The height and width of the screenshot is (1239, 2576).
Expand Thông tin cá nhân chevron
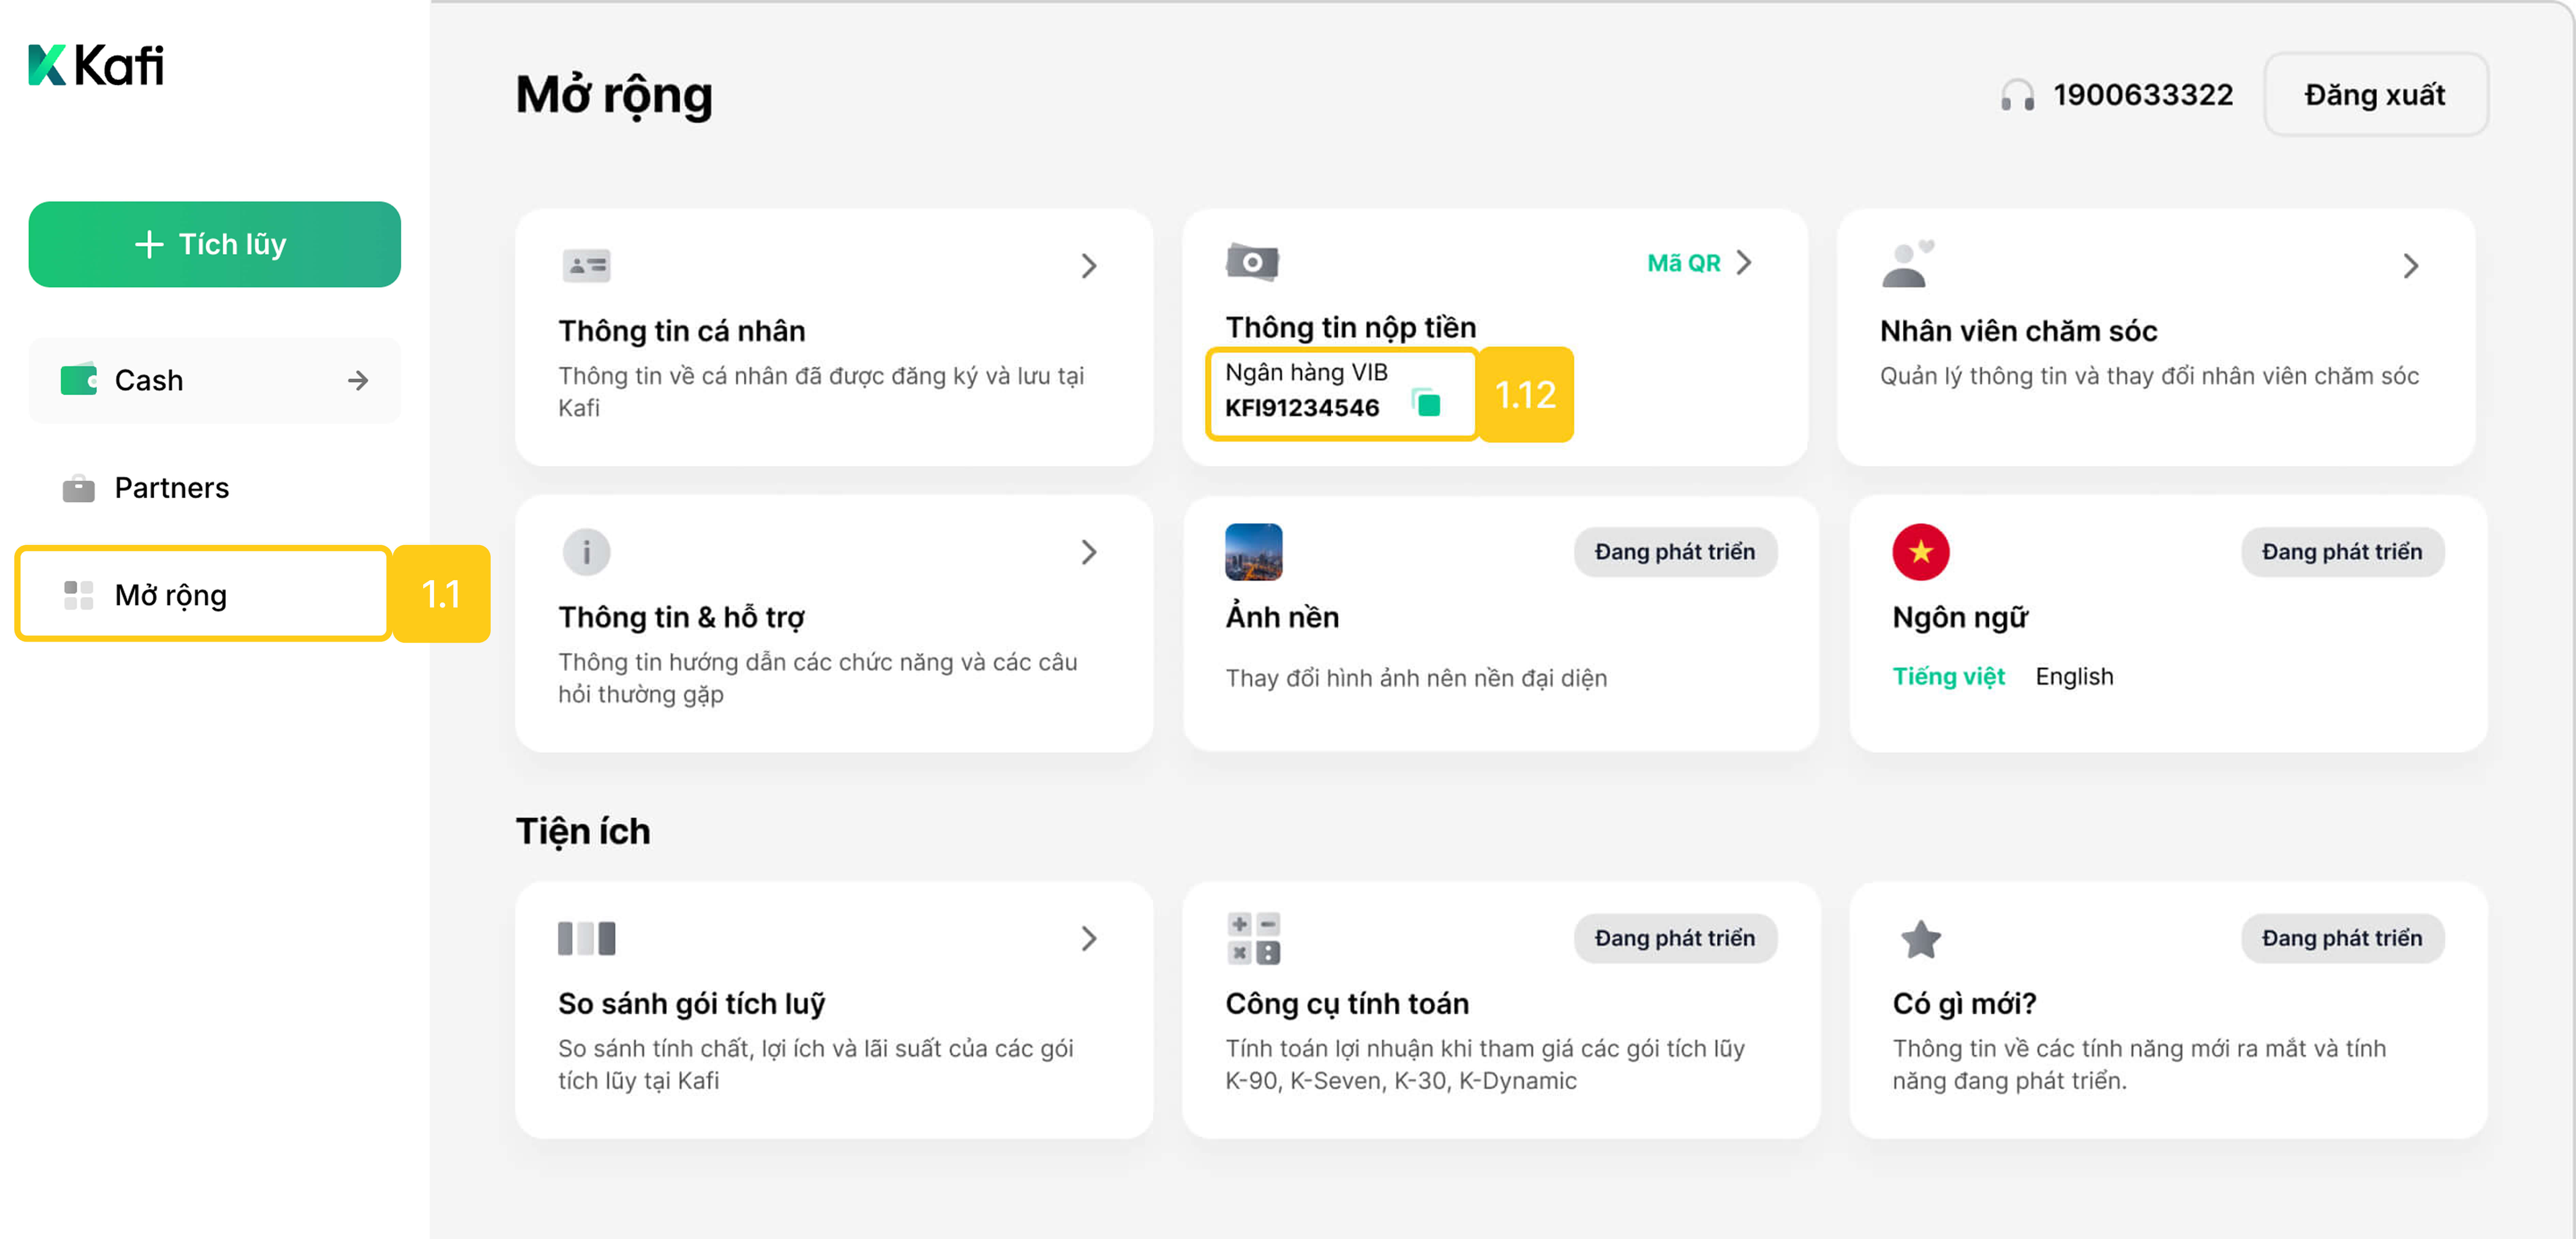point(1089,266)
